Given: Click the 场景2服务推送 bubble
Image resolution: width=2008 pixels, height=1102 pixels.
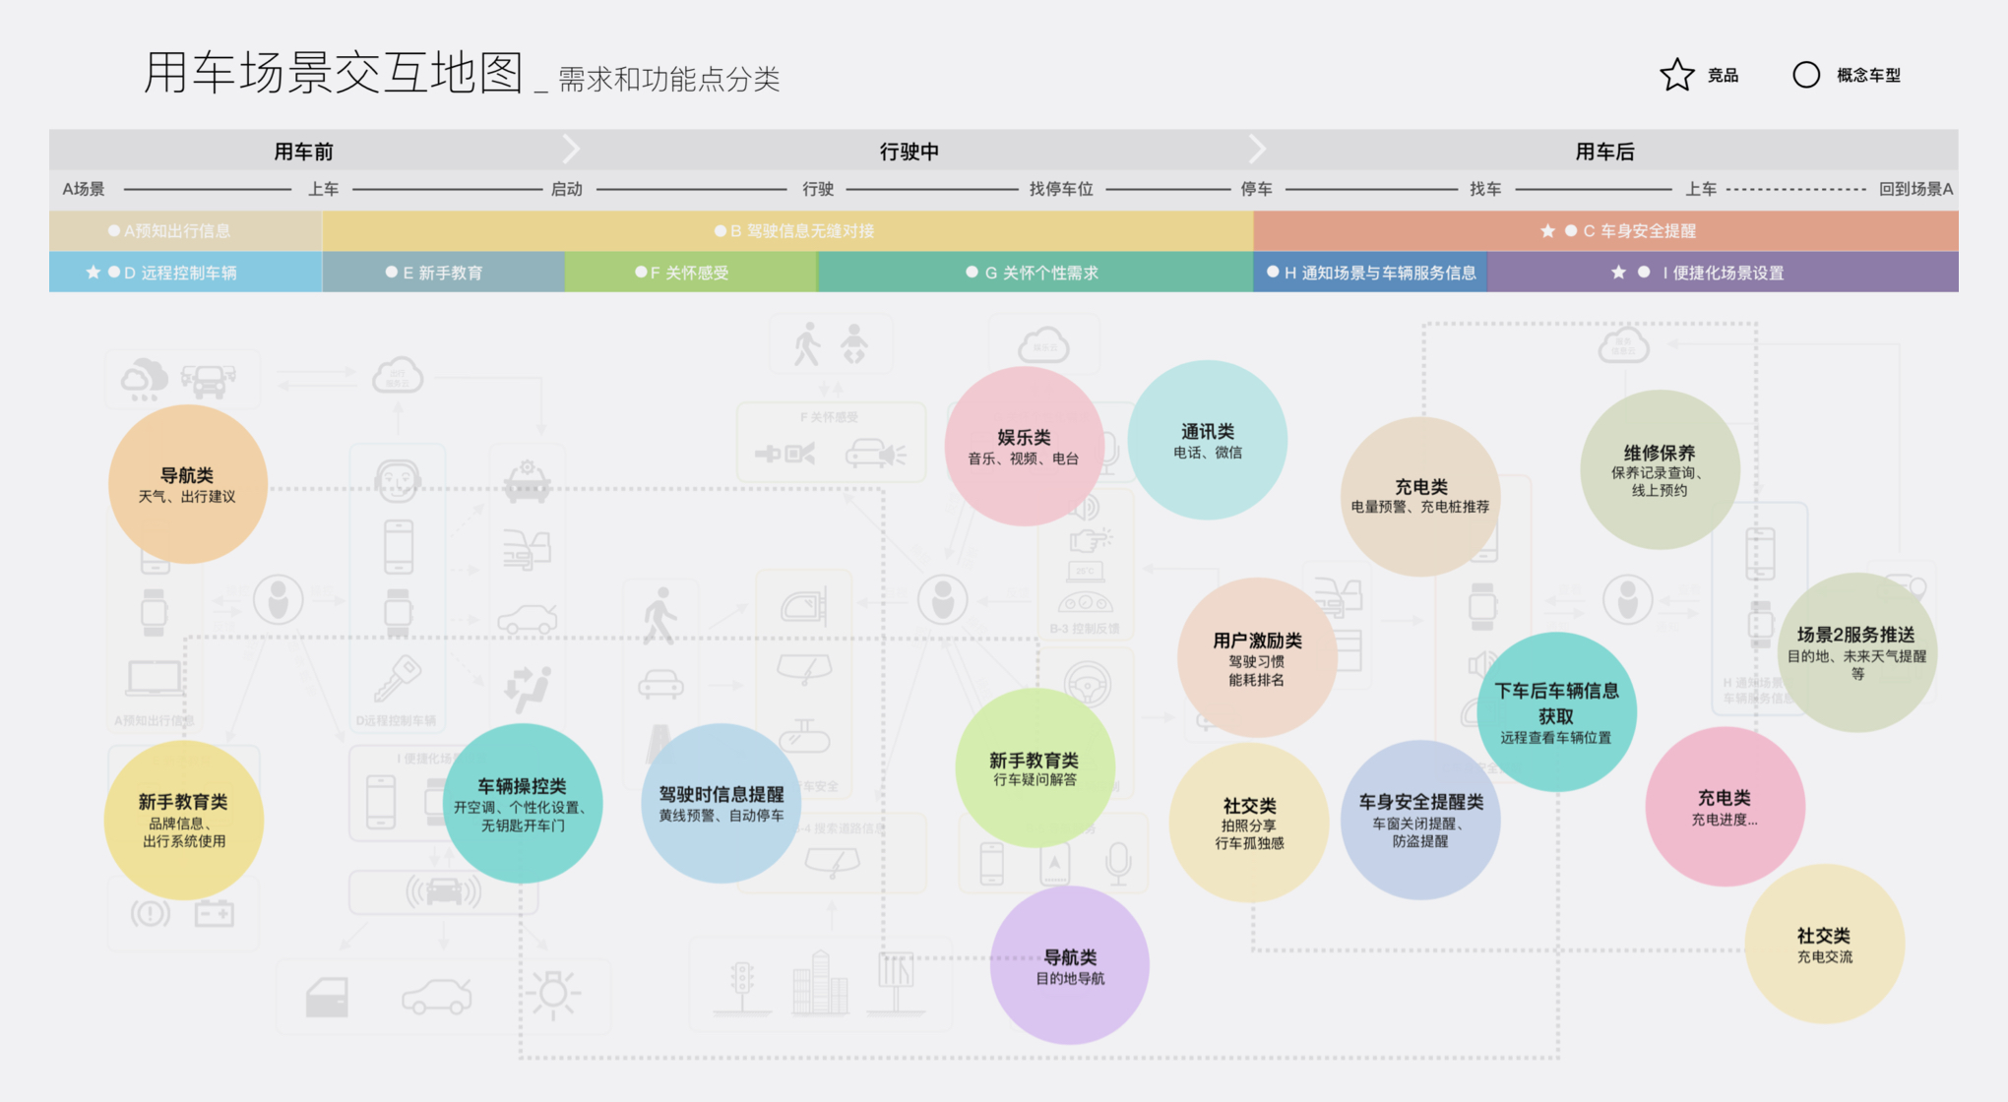Looking at the screenshot, I should tap(1856, 652).
